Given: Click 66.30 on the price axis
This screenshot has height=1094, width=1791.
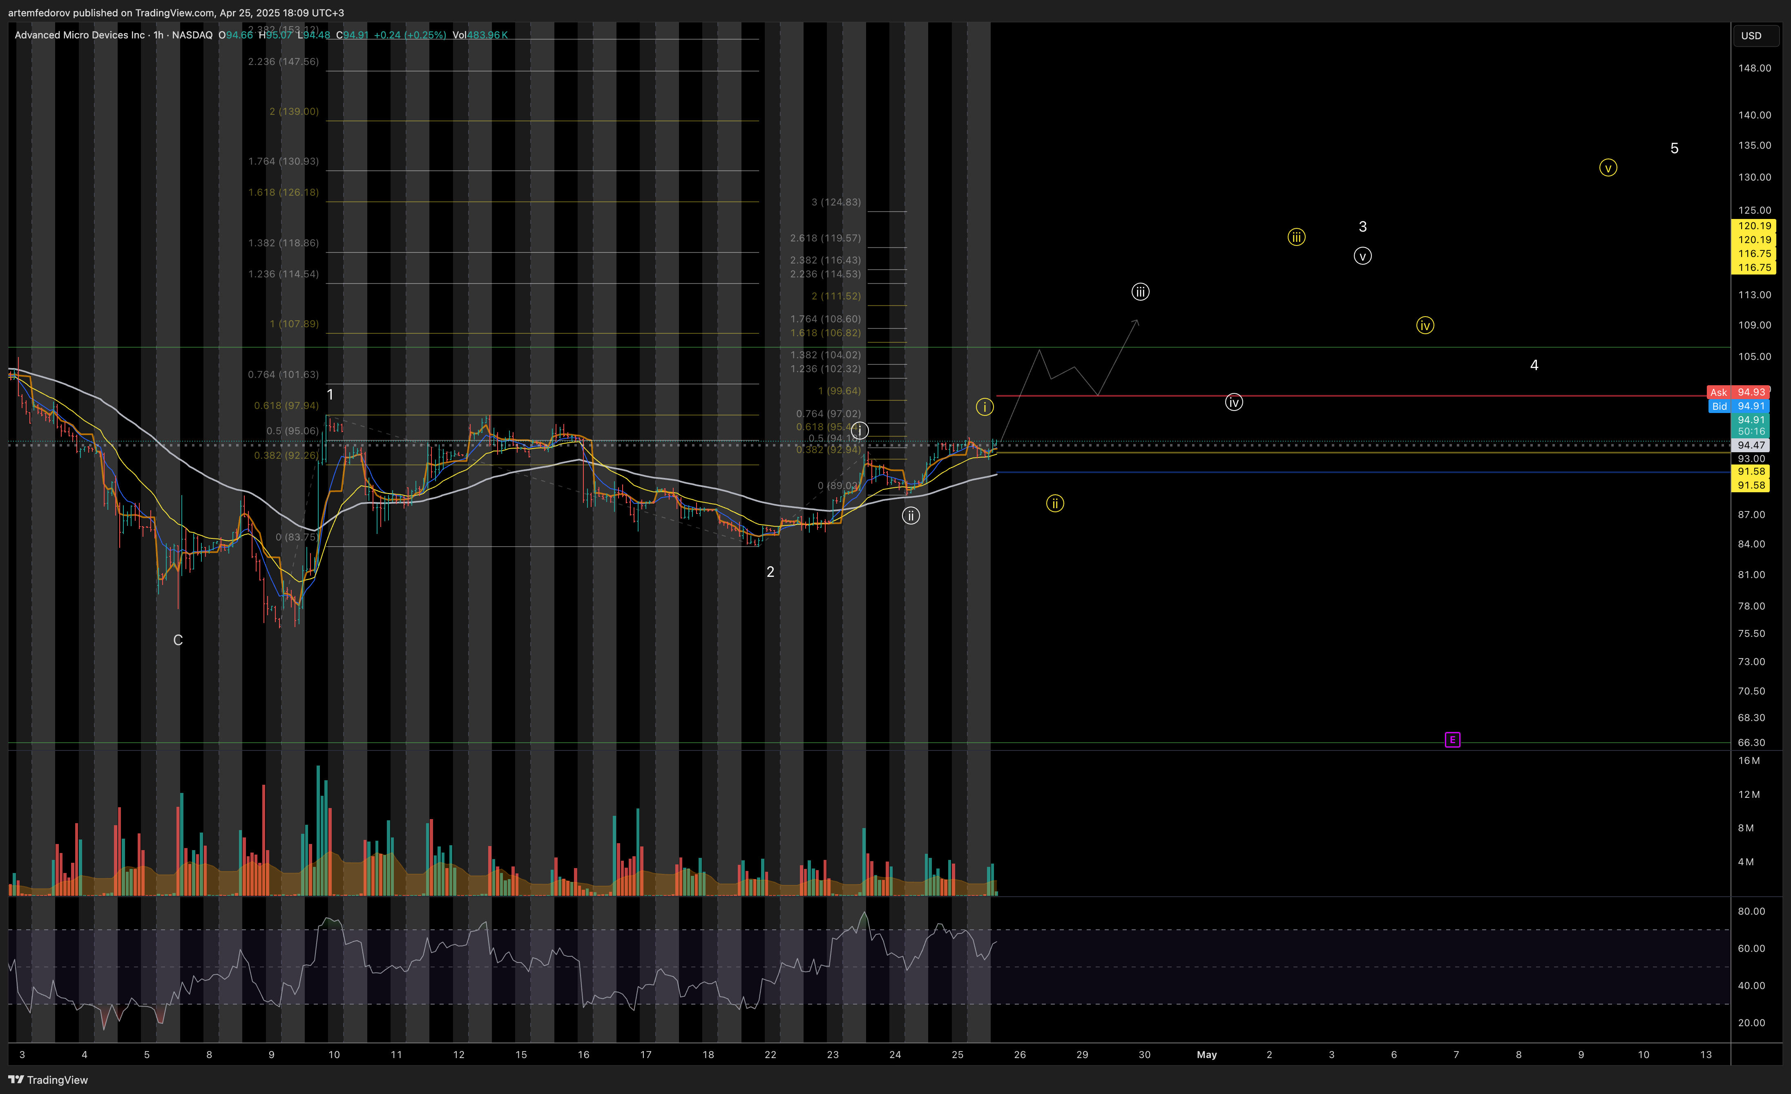Looking at the screenshot, I should 1752,742.
